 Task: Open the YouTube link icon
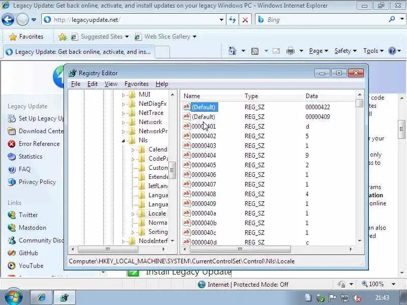click(x=11, y=265)
